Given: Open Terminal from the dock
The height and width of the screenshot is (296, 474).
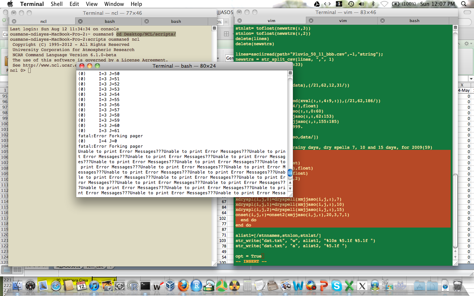Looking at the screenshot, I should (145, 286).
